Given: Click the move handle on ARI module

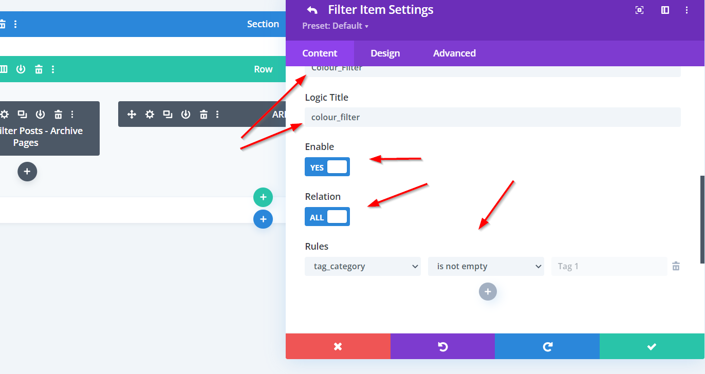Looking at the screenshot, I should click(x=132, y=114).
